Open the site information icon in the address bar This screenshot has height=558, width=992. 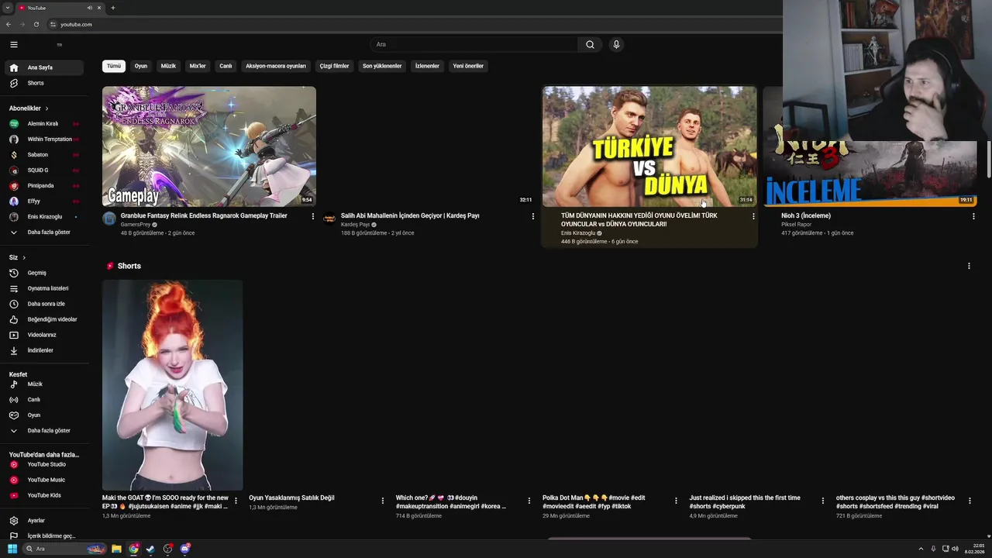tap(53, 24)
